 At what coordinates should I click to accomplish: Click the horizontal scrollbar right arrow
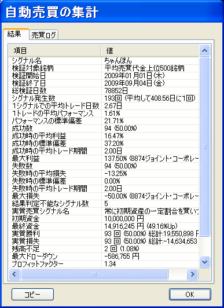coord(192,274)
